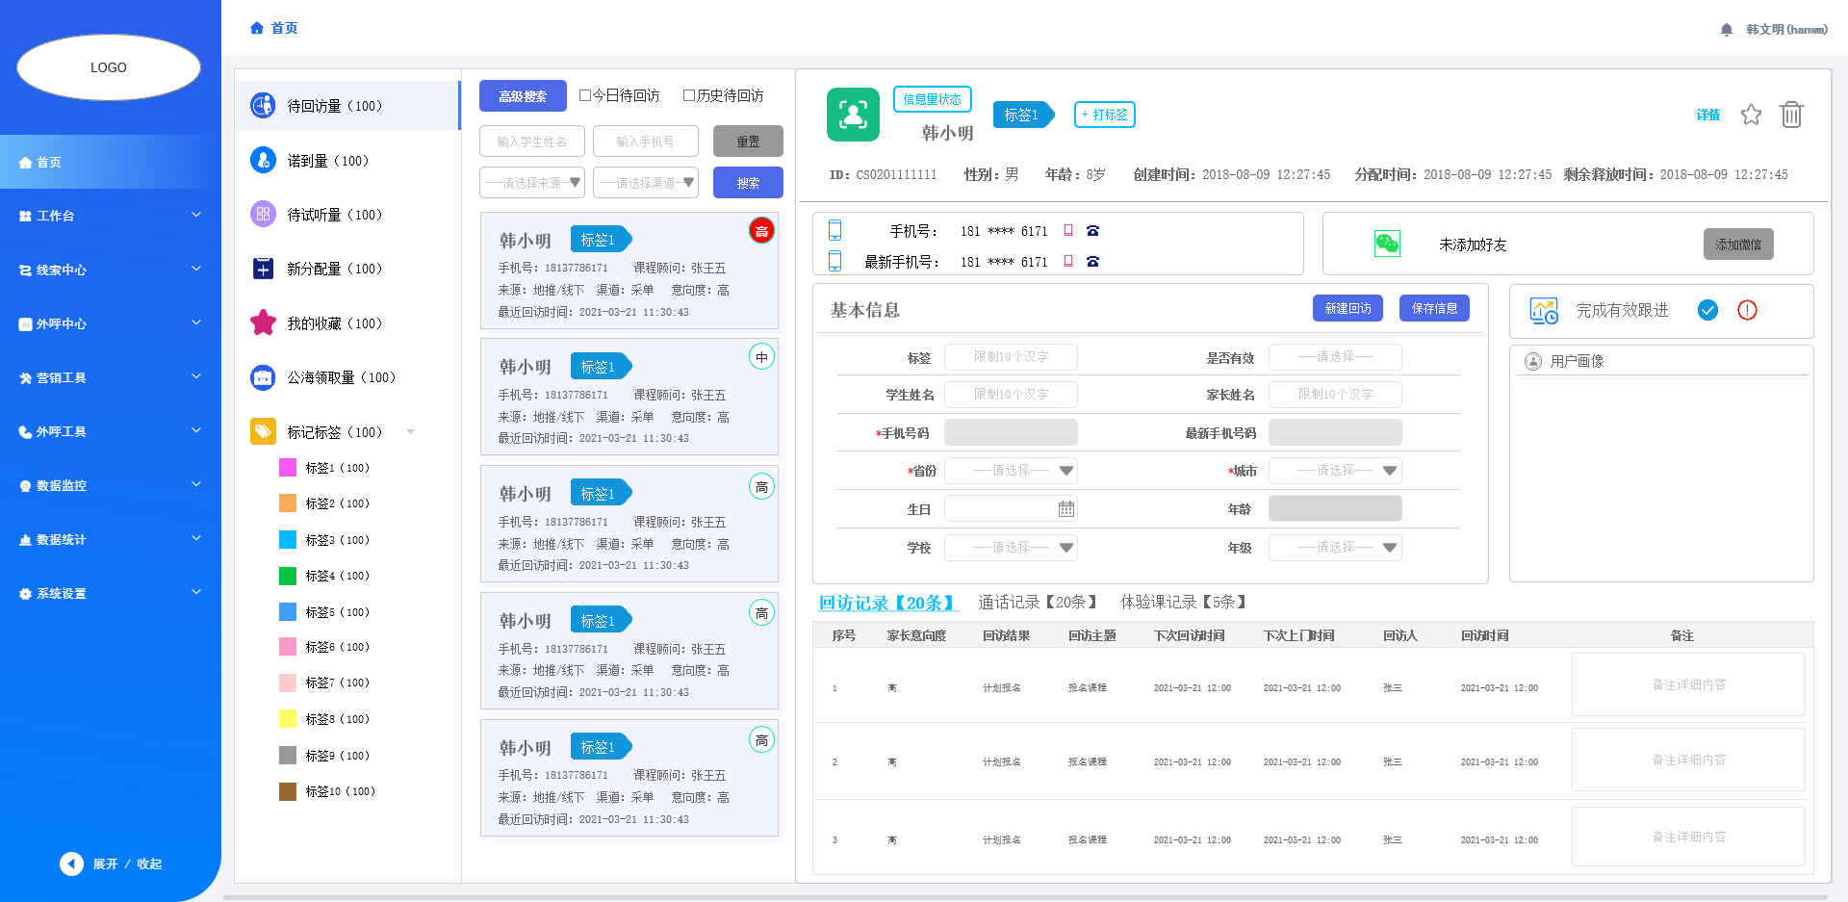This screenshot has height=902, width=1848.
Task: Select the magenta 标签1 color swatch
Action: coord(288,467)
